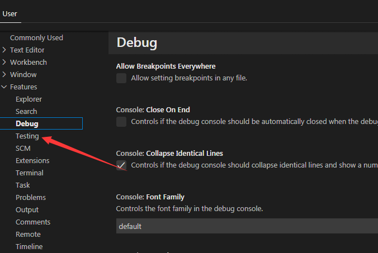
Task: Select Explorer under Features
Action: click(29, 99)
